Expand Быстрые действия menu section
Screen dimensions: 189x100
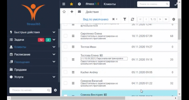click(54, 32)
